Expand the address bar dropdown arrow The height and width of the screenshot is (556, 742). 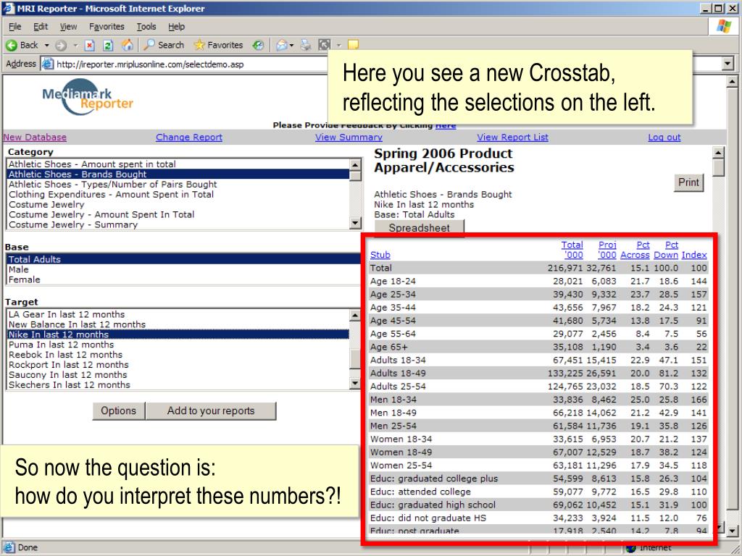coord(728,64)
